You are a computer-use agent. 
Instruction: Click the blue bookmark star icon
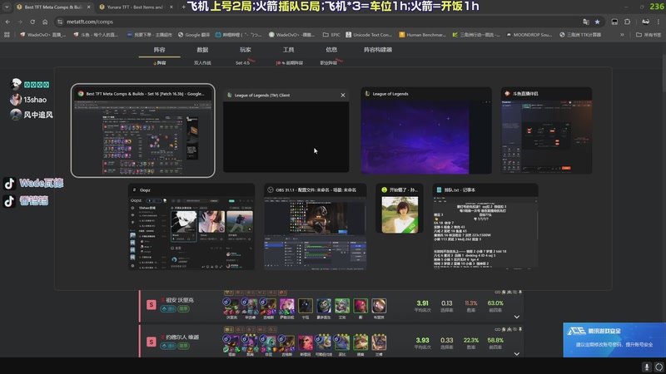(597, 22)
